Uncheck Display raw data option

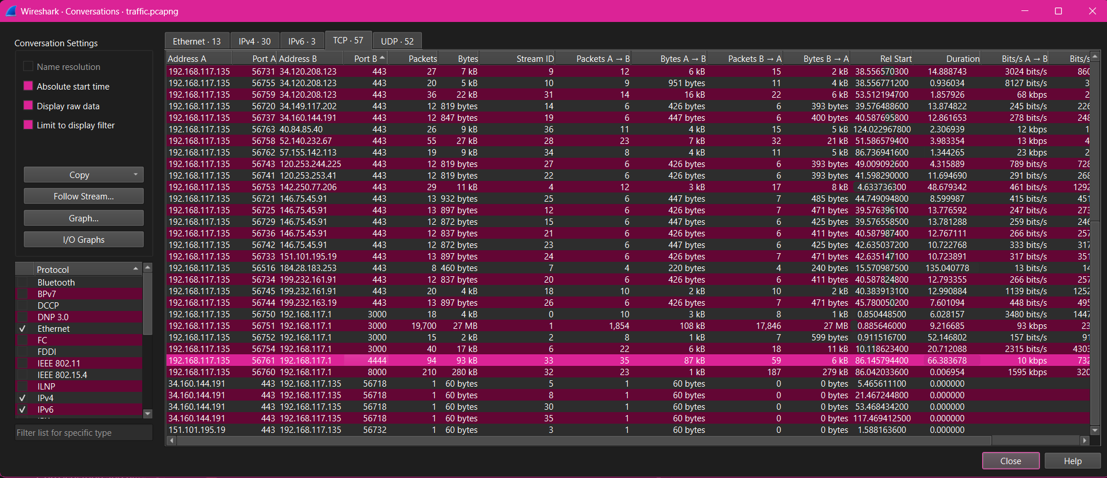28,106
